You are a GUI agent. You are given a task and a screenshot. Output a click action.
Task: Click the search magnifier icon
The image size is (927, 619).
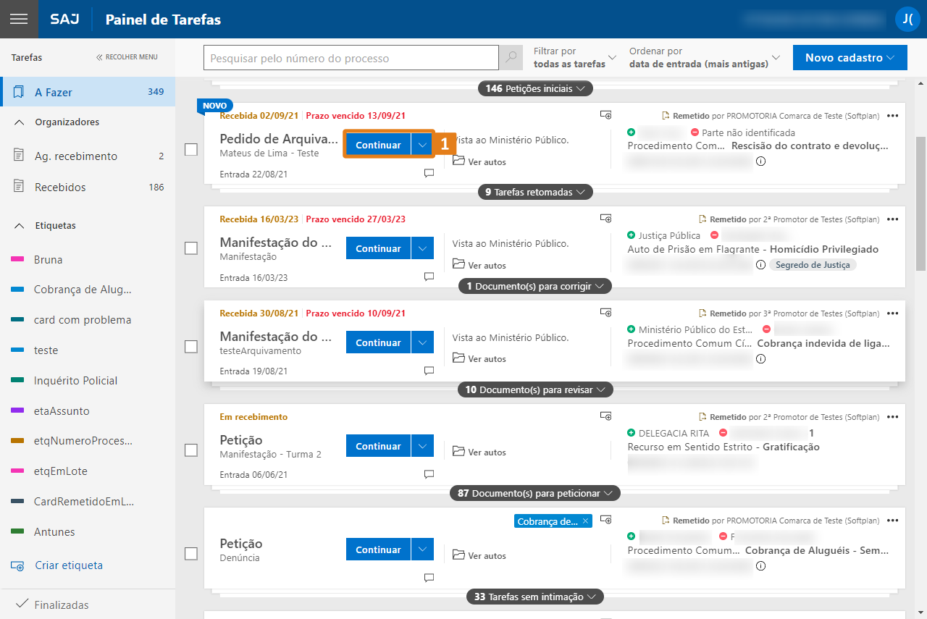pos(511,58)
